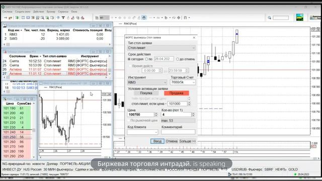This screenshot has height=181, width=322.
Task: Select the SiM3 row in positions table
Action: 57,39
